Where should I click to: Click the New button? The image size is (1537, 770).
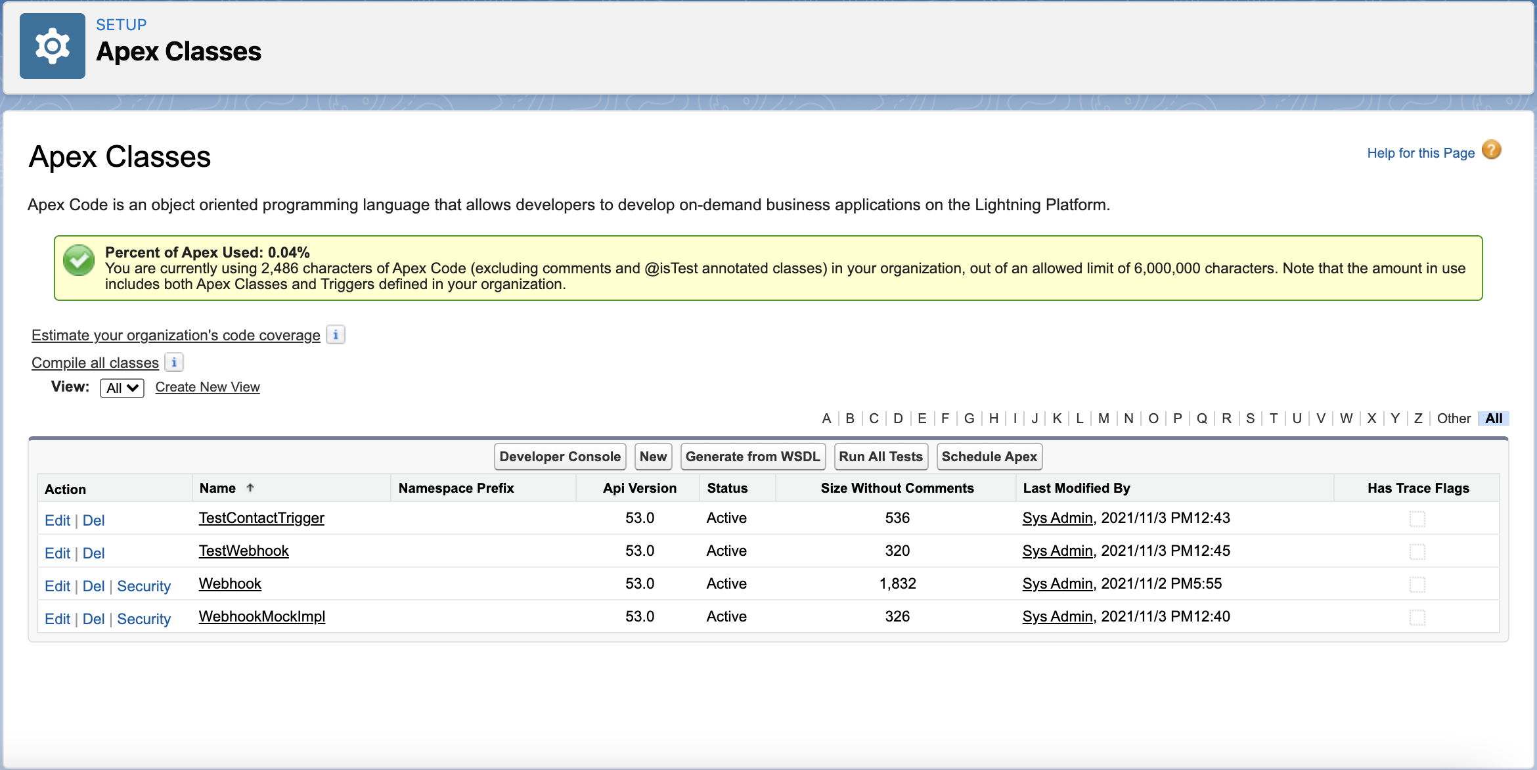pos(653,457)
